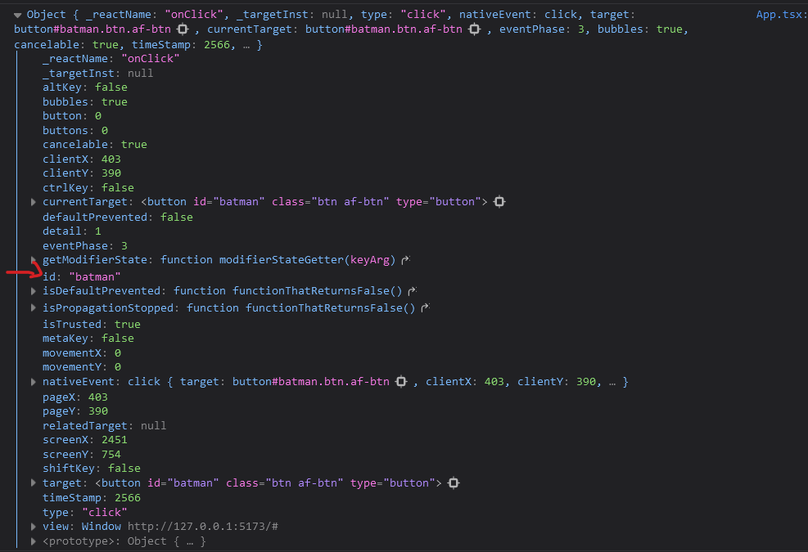Click the inspector icon on the target row

(x=454, y=483)
